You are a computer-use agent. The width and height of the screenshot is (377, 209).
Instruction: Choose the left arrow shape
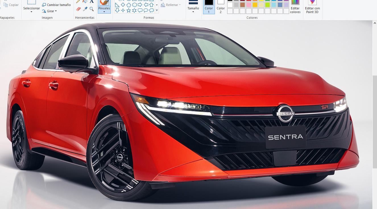coord(146,5)
